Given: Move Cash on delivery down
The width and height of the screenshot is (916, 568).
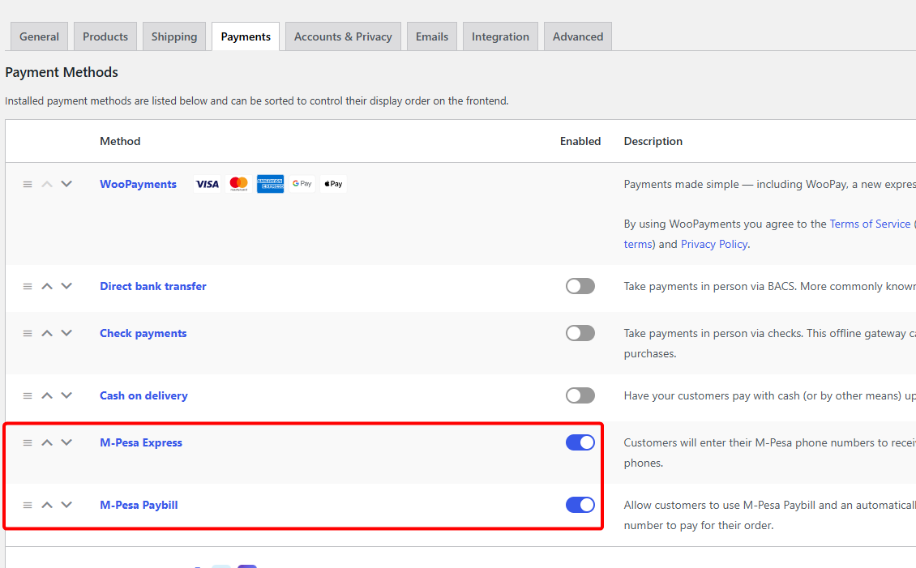Looking at the screenshot, I should (x=66, y=395).
